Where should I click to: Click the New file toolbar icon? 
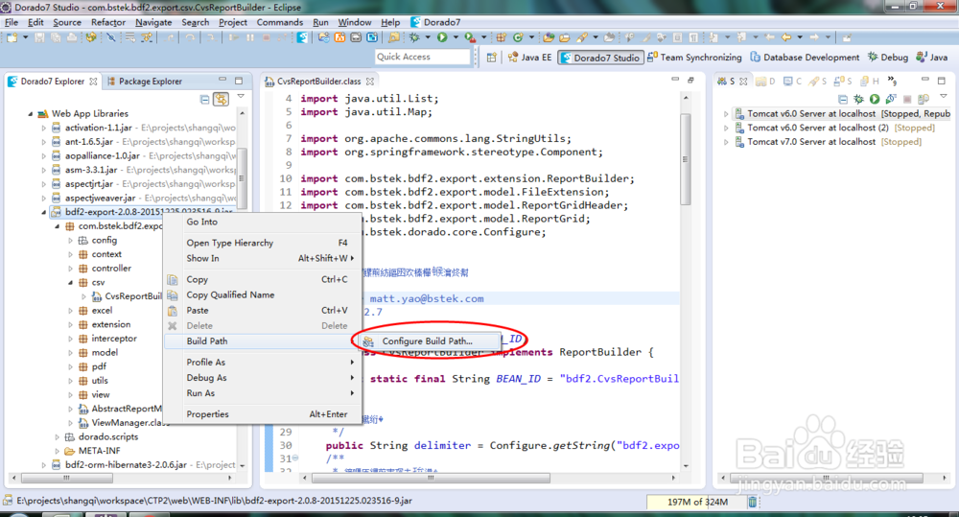(12, 38)
